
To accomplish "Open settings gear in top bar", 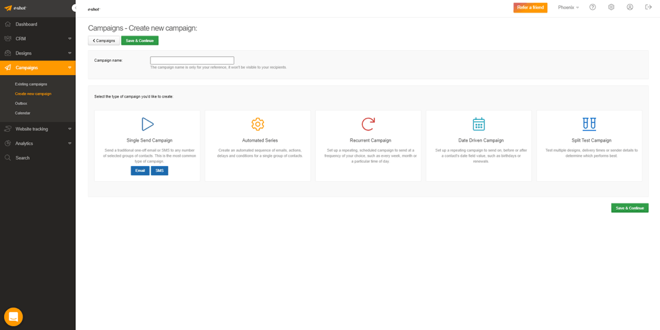I will tap(611, 7).
